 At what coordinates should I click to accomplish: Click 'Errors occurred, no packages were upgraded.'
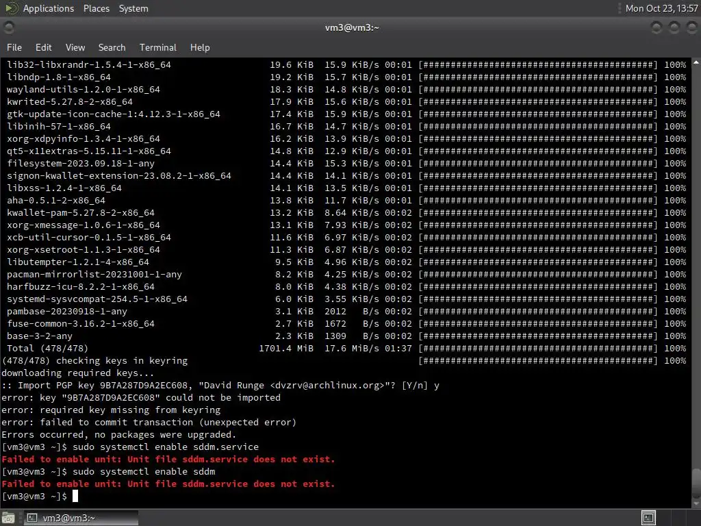tap(118, 435)
